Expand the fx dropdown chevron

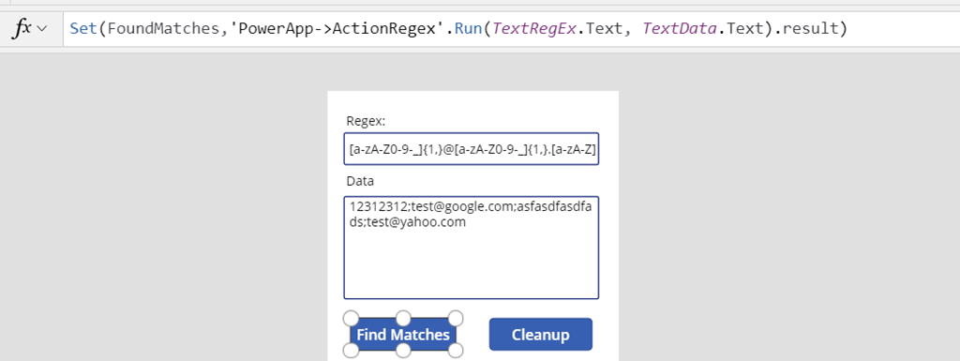[43, 29]
